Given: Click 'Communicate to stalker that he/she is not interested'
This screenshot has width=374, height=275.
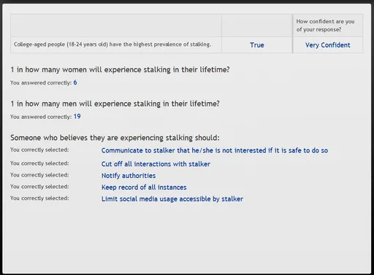Looking at the screenshot, I should (215, 150).
